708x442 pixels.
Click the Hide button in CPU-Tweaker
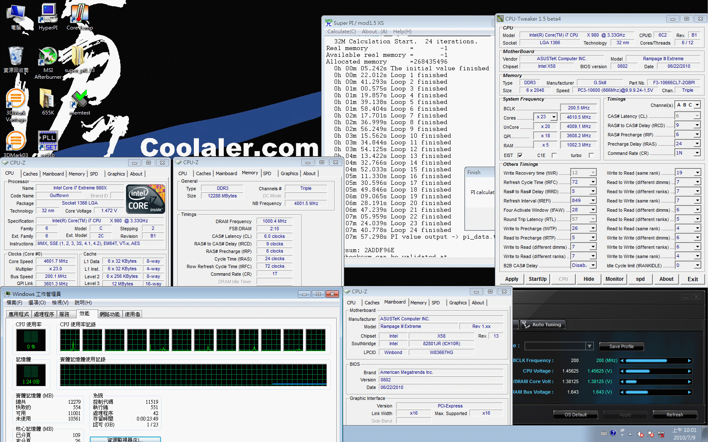[589, 279]
